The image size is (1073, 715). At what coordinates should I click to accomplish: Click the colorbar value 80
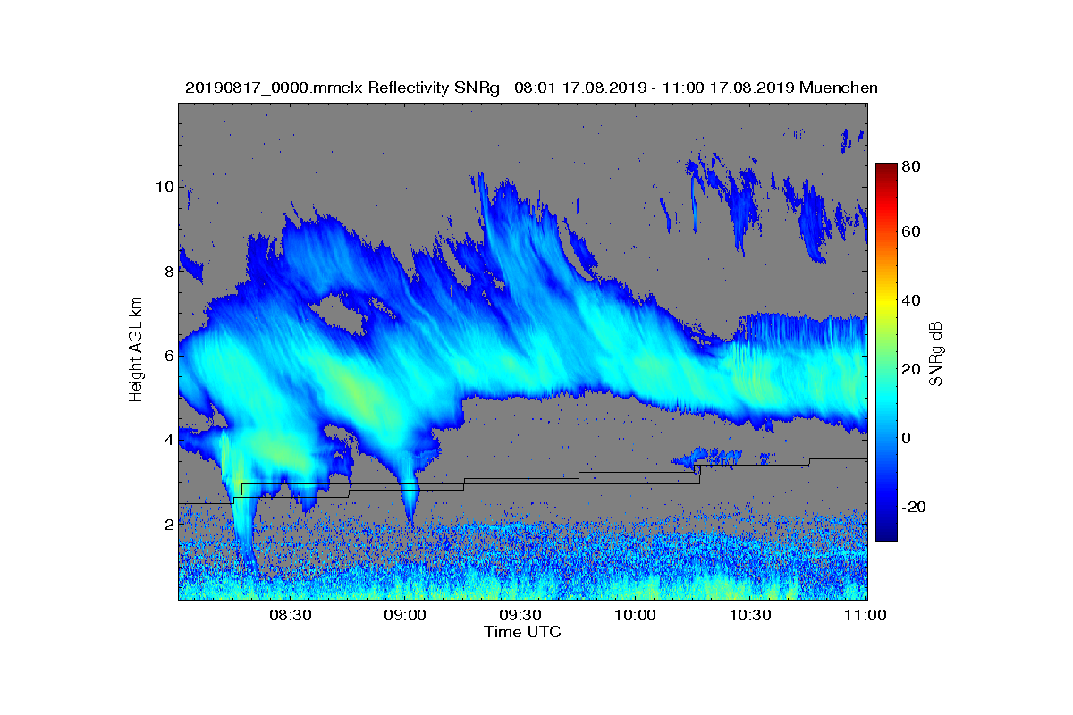coord(912,165)
